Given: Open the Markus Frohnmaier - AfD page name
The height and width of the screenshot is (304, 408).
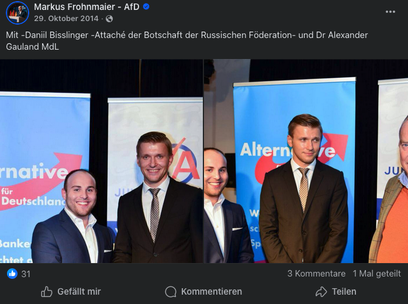Looking at the screenshot, I should 87,7.
